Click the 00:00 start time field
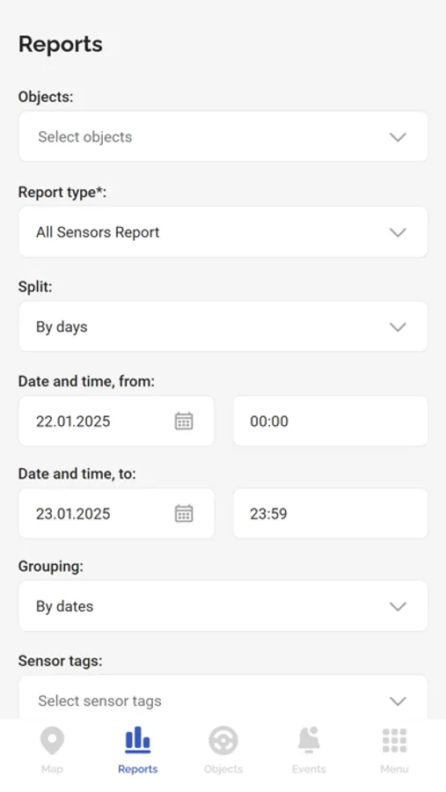 coord(331,421)
